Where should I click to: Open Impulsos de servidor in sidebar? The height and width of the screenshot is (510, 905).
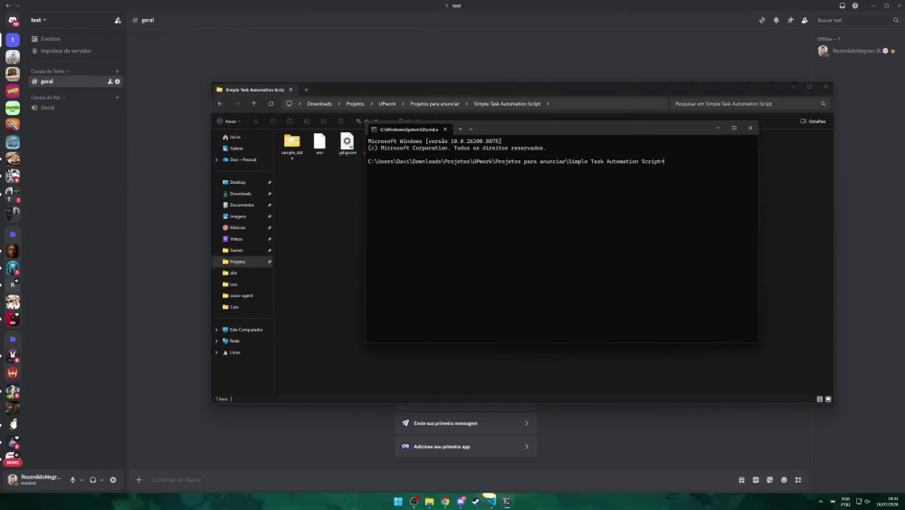74,51
